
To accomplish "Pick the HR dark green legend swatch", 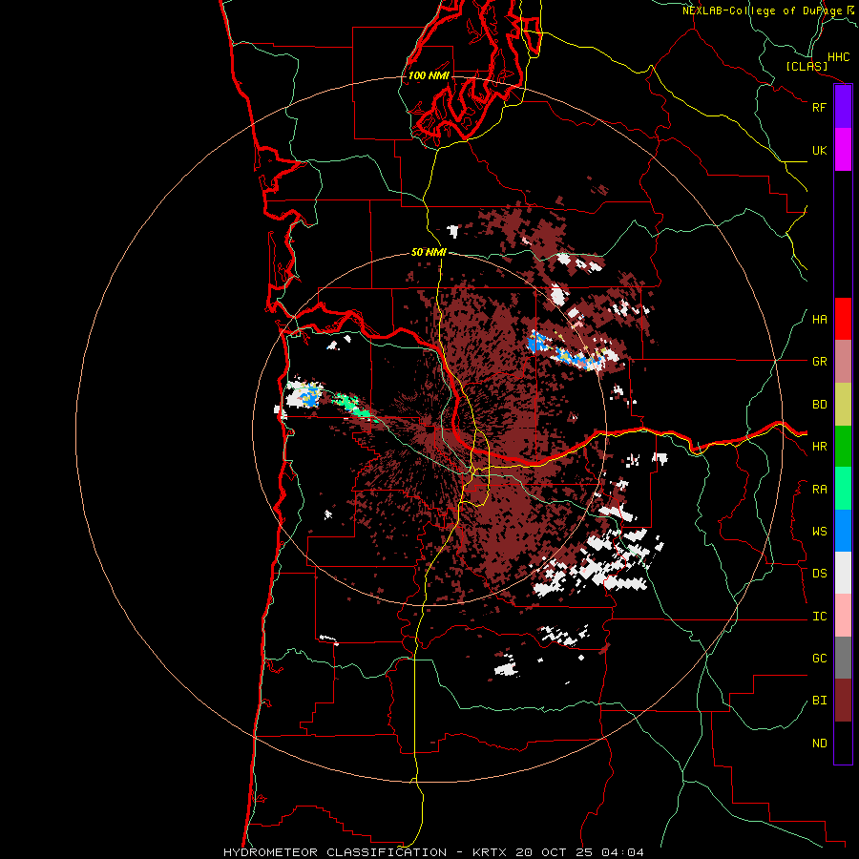I will [843, 447].
